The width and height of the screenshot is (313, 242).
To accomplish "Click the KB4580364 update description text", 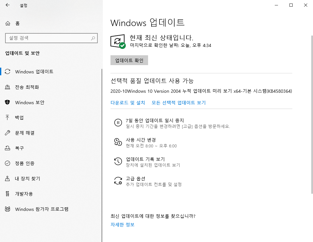I will tap(201, 91).
